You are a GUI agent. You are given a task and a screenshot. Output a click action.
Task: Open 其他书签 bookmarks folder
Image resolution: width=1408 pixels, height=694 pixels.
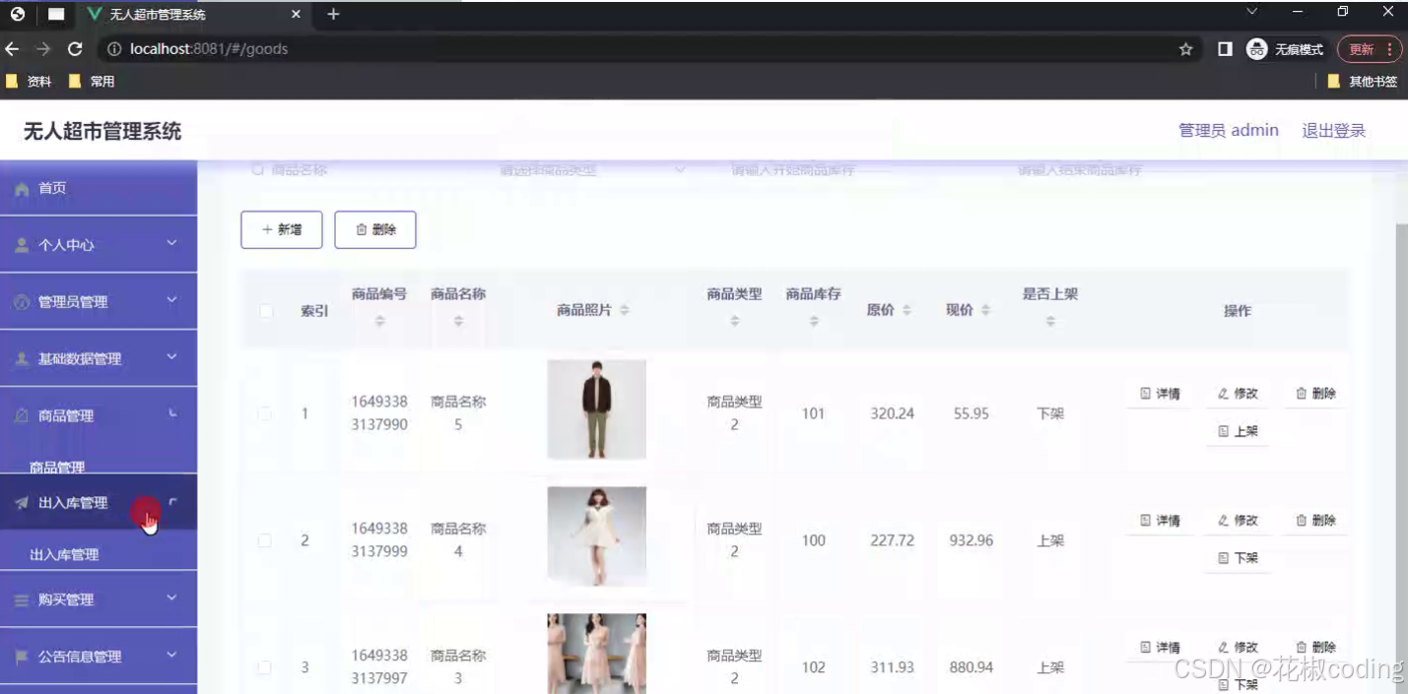click(1363, 82)
